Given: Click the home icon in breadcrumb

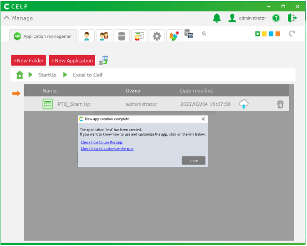Looking at the screenshot, I should point(20,75).
